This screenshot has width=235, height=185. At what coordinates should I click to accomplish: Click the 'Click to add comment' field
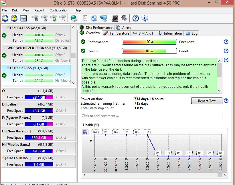click(x=151, y=116)
